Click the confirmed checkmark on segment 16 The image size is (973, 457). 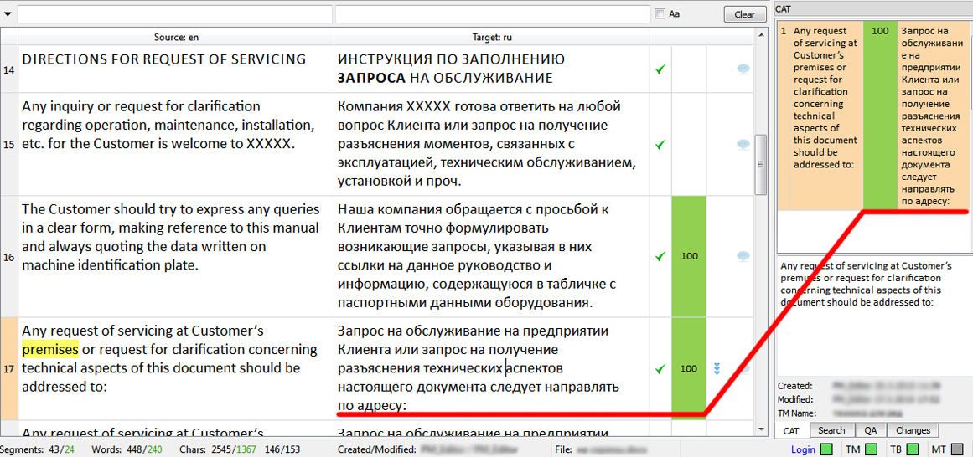coord(660,256)
